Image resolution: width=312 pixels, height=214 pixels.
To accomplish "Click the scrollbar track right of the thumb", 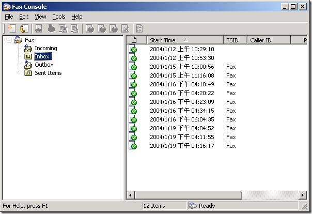I will point(270,195).
